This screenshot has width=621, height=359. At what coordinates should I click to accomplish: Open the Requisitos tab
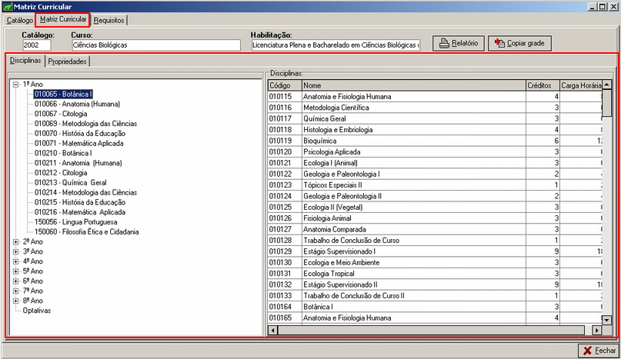pyautogui.click(x=109, y=20)
